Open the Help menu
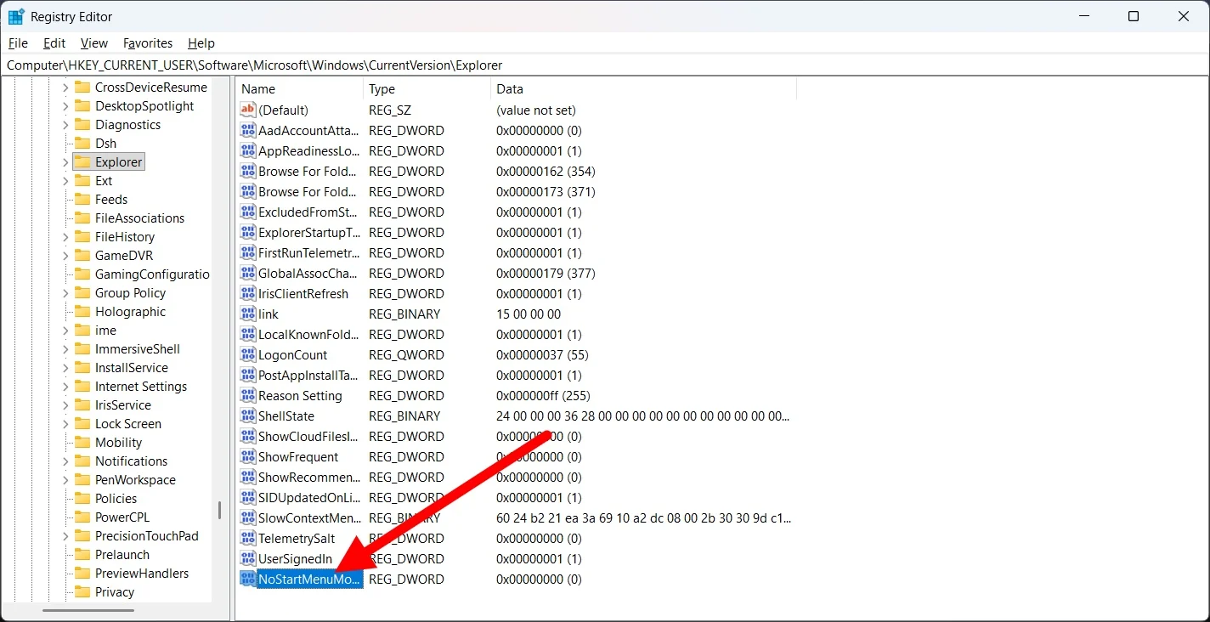 point(201,43)
